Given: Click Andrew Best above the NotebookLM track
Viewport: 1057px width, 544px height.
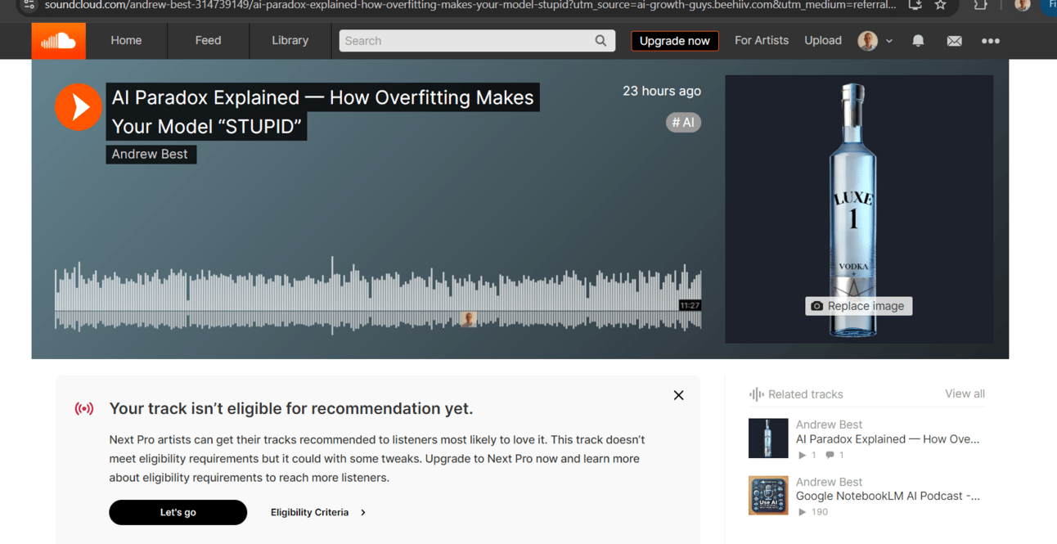Looking at the screenshot, I should [x=829, y=482].
